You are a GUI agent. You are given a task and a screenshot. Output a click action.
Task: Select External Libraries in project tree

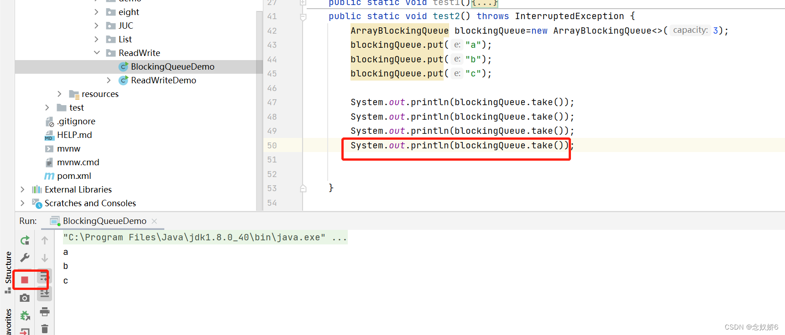(x=78, y=189)
